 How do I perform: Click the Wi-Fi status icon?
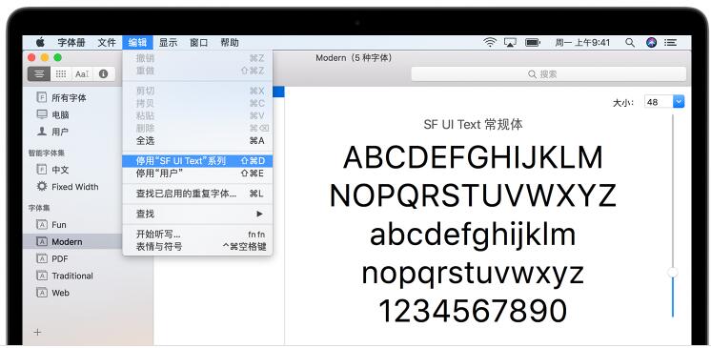click(x=490, y=43)
